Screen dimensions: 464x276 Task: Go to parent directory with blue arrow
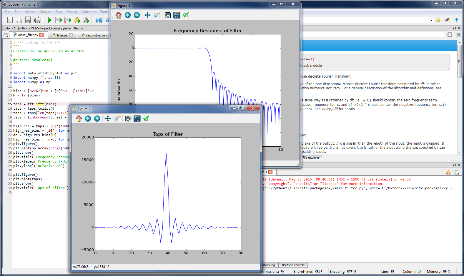click(457, 20)
